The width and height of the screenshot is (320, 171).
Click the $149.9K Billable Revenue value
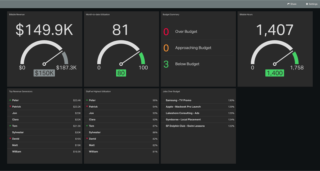[x=44, y=30]
